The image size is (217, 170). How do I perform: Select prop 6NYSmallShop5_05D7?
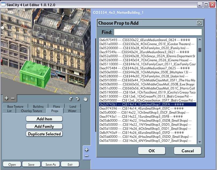(x=148, y=141)
